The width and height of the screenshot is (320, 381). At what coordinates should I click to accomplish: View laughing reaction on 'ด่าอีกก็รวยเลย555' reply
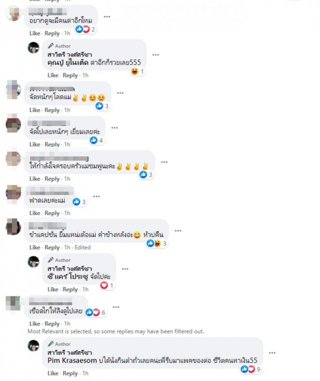pyautogui.click(x=134, y=71)
